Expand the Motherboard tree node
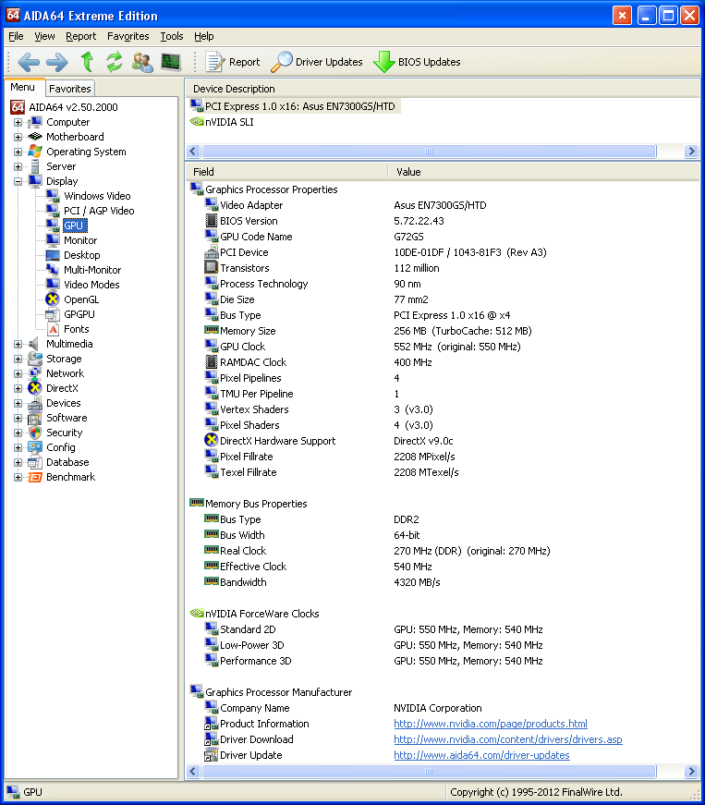Image resolution: width=705 pixels, height=805 pixels. pyautogui.click(x=18, y=137)
